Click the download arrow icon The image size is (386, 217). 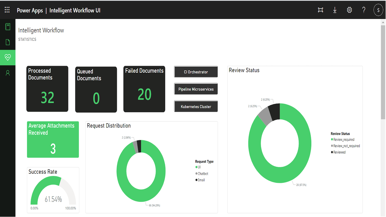click(335, 10)
